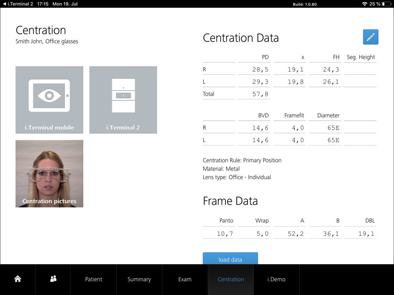Select the left FH value 26,1
Image resolution: width=394 pixels, height=295 pixels.
[331, 82]
